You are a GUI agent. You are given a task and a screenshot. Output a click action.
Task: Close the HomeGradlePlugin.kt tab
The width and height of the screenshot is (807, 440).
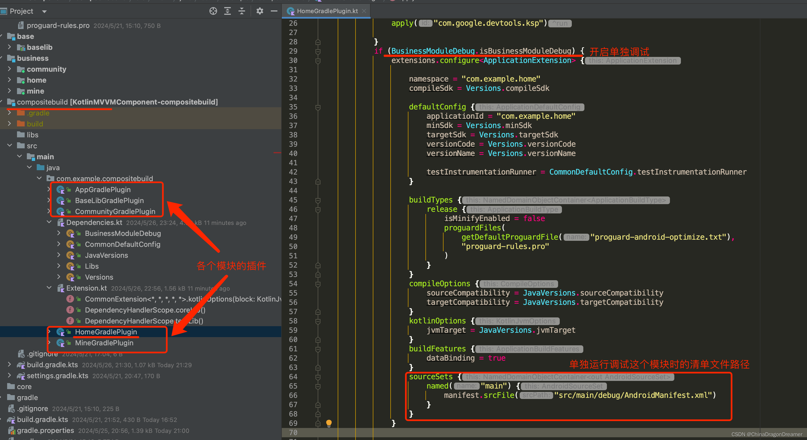tap(364, 11)
